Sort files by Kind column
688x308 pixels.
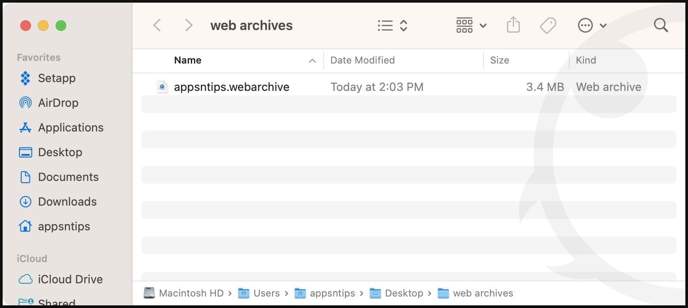point(586,60)
